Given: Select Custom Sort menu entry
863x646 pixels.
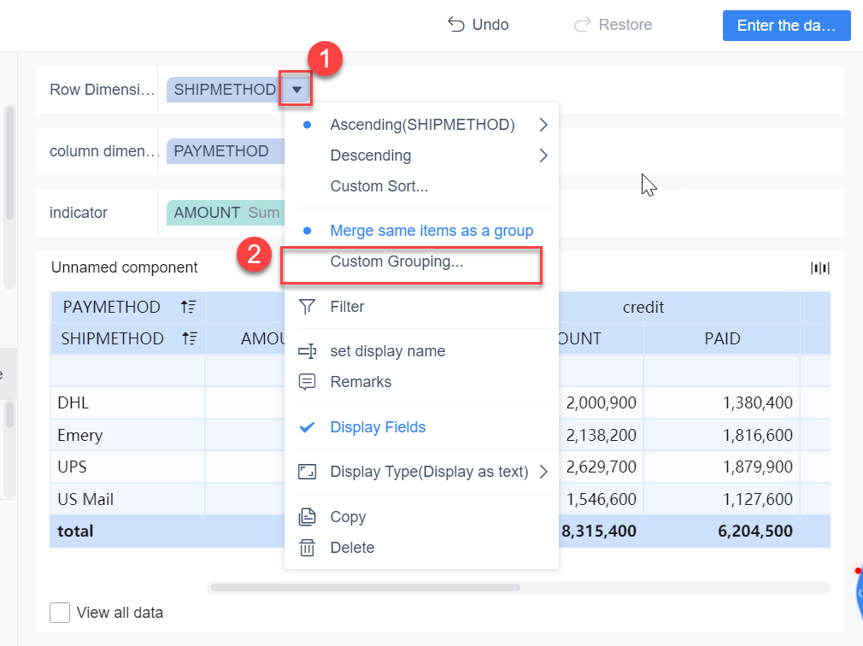Looking at the screenshot, I should (x=379, y=186).
